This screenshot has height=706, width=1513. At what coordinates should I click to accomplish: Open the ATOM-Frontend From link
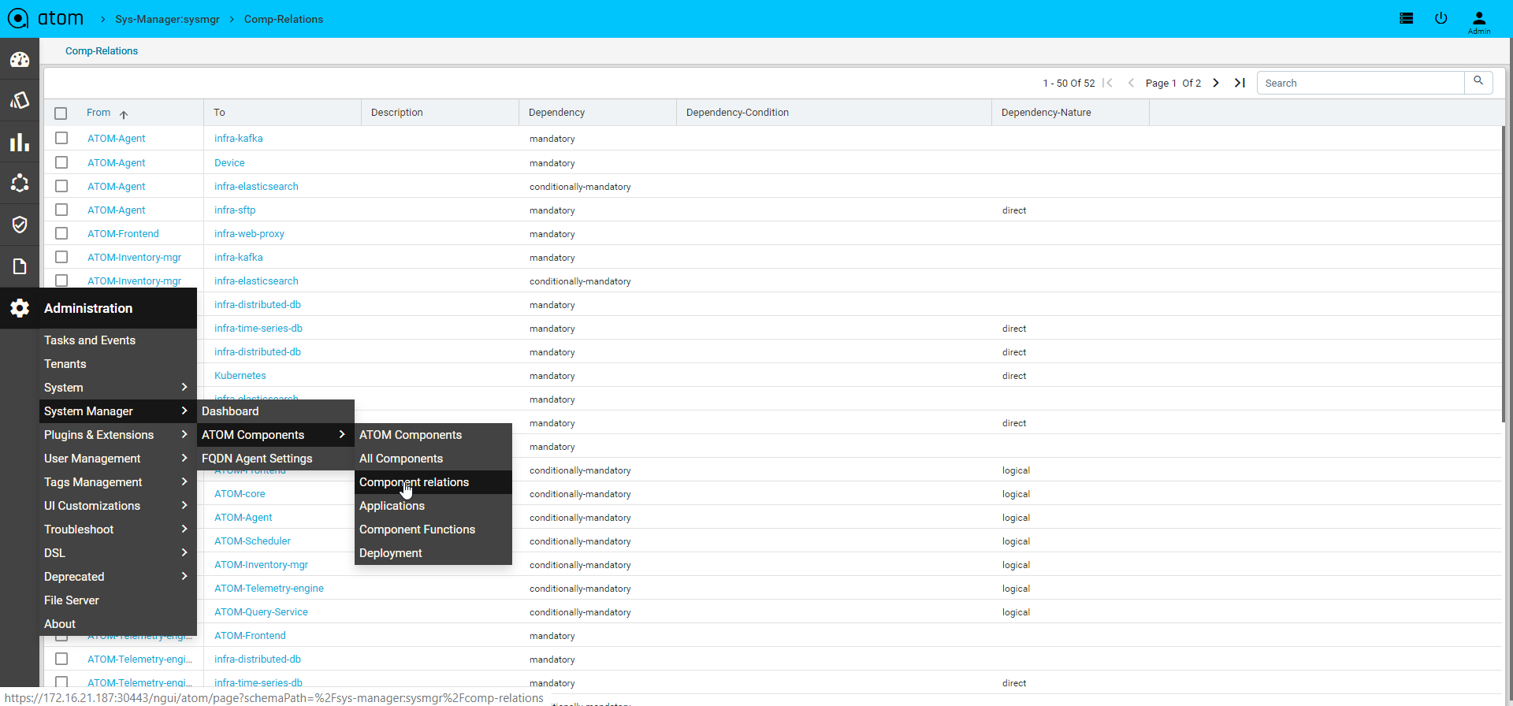[x=123, y=234]
